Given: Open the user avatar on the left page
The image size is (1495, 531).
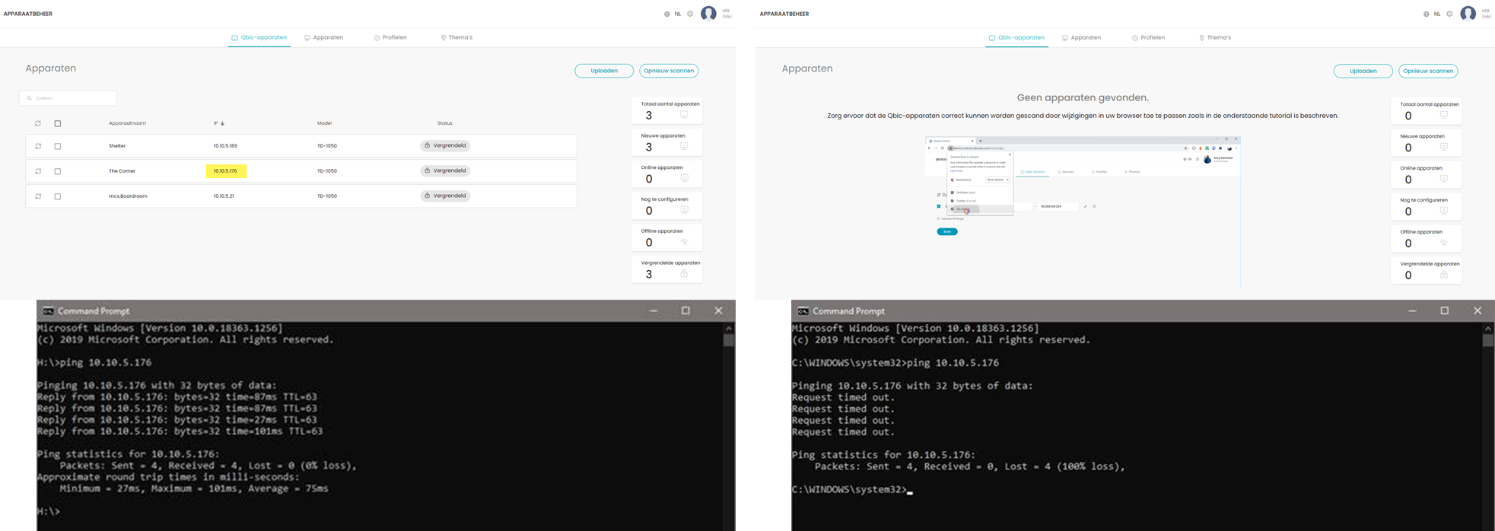Looking at the screenshot, I should click(708, 14).
